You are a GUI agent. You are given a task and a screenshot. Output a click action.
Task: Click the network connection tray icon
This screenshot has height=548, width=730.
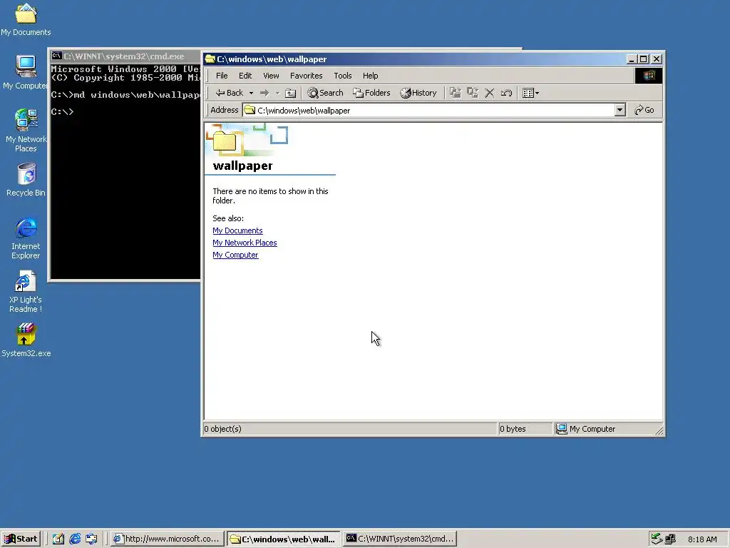point(670,539)
